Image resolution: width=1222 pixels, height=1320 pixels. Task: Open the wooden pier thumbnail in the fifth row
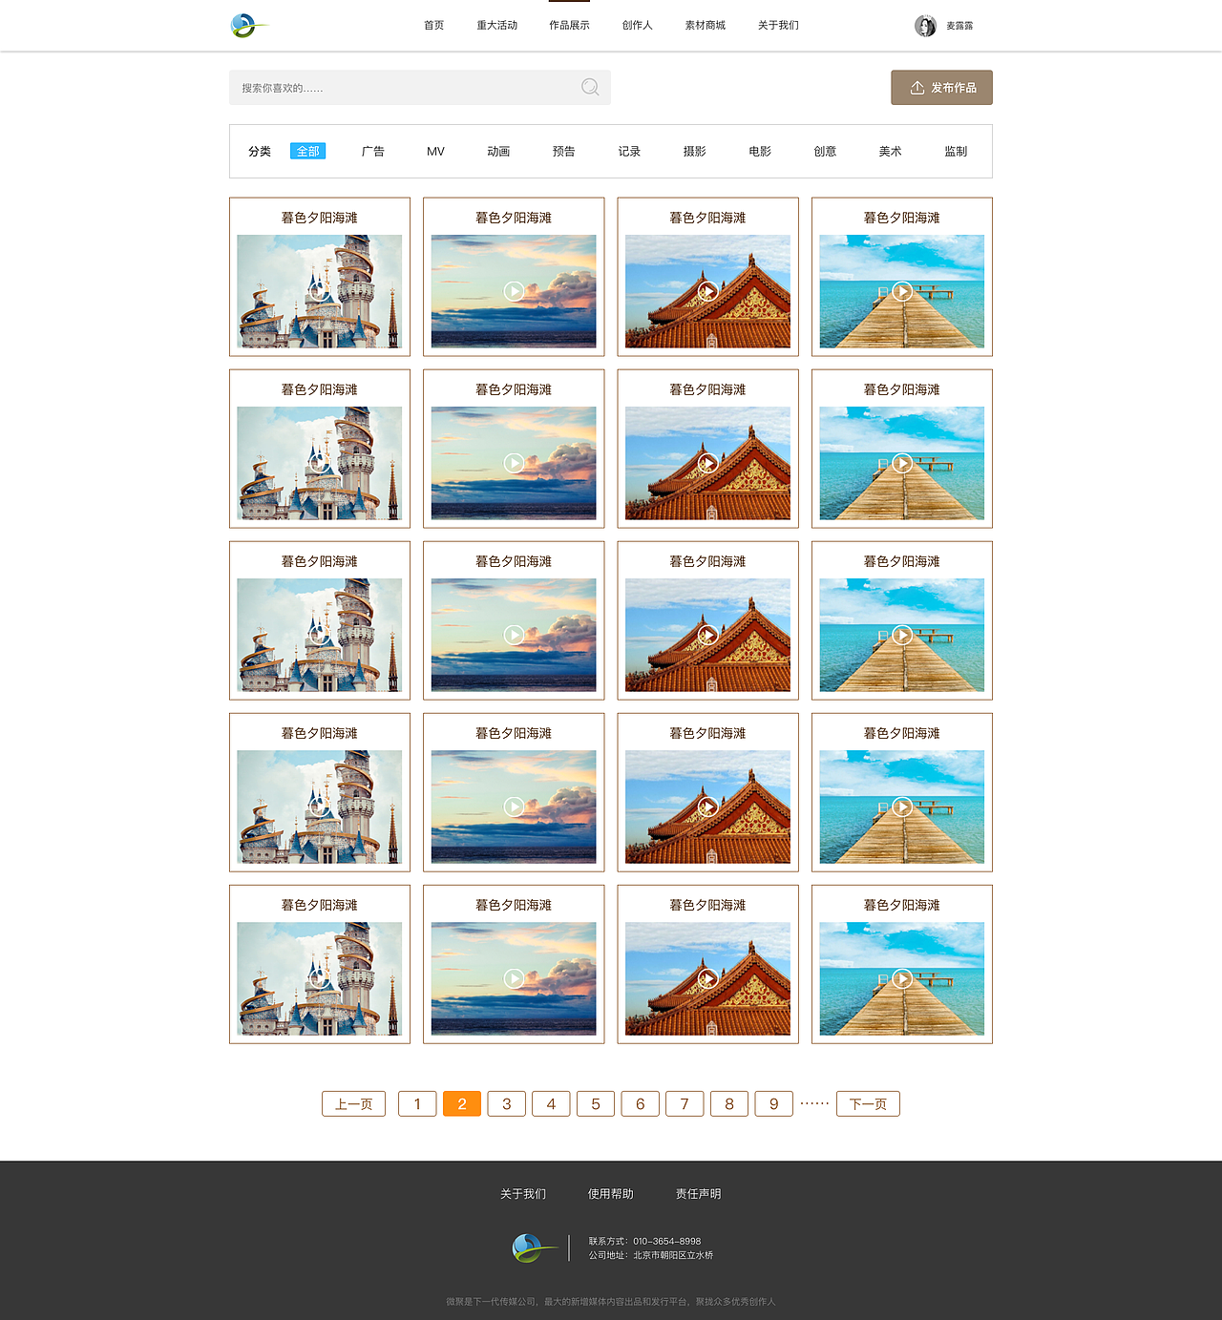pos(902,978)
